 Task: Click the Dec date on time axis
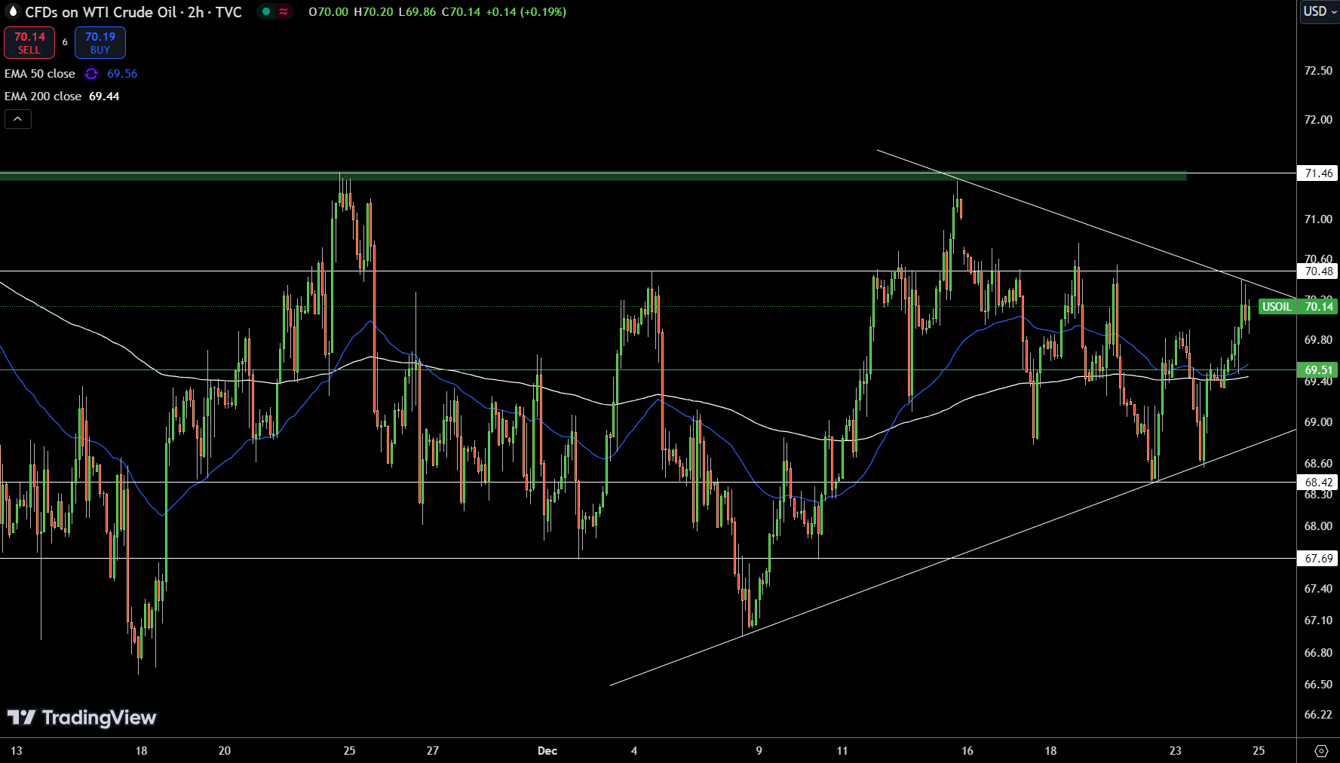coord(547,751)
